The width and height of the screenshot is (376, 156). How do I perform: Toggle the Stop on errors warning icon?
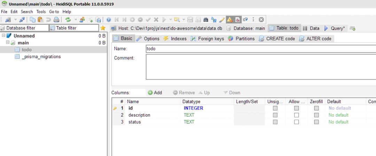(x=229, y=19)
